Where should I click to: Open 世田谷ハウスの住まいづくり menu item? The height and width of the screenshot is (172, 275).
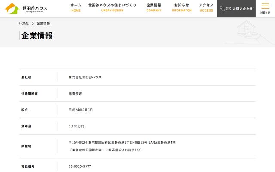point(112,8)
